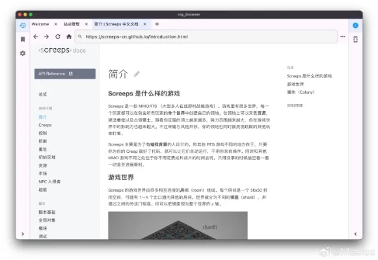Click the Screeps docs logo
The image size is (378, 260).
[x=62, y=50]
